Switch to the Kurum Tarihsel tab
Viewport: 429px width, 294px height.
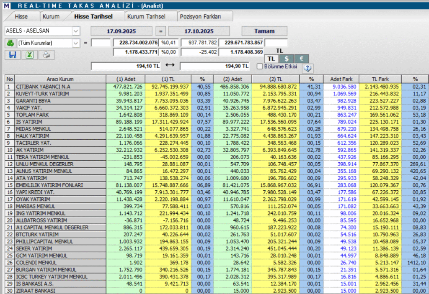pos(146,17)
